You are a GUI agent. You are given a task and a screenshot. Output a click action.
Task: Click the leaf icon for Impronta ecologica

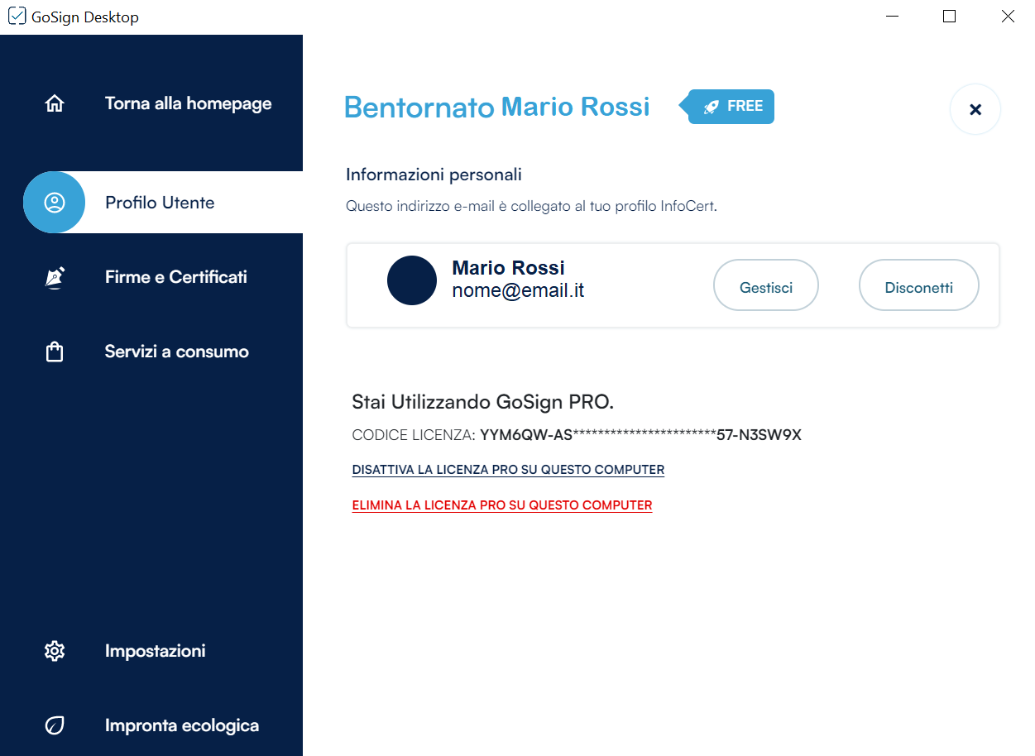(55, 725)
